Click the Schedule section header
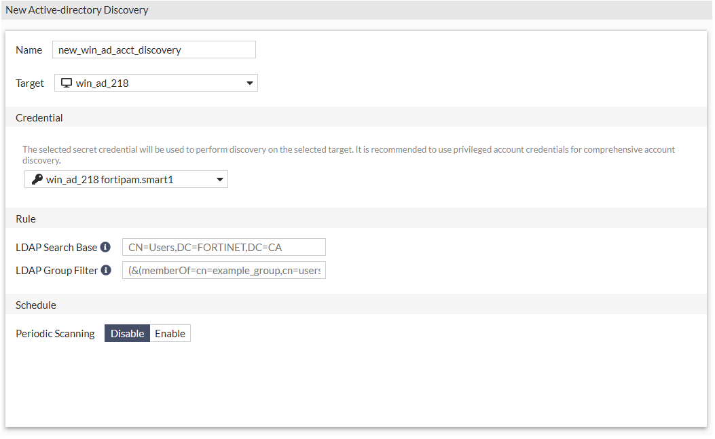 point(35,305)
